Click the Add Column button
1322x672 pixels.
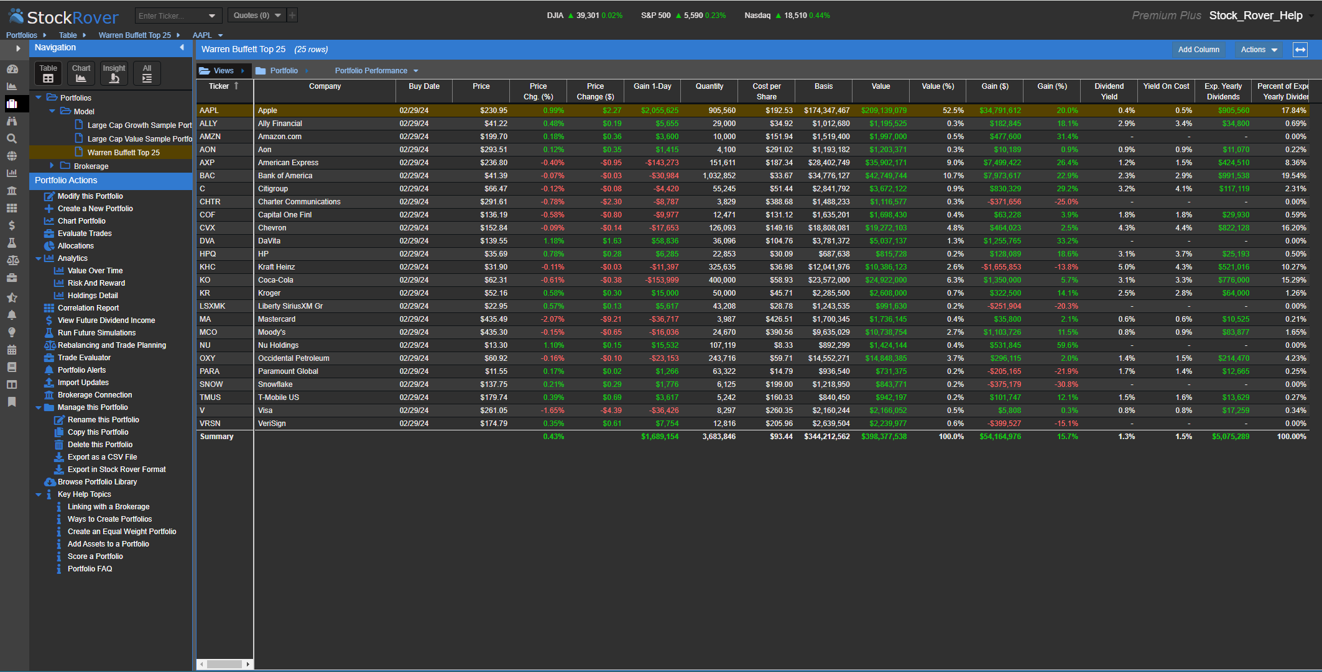coord(1198,50)
